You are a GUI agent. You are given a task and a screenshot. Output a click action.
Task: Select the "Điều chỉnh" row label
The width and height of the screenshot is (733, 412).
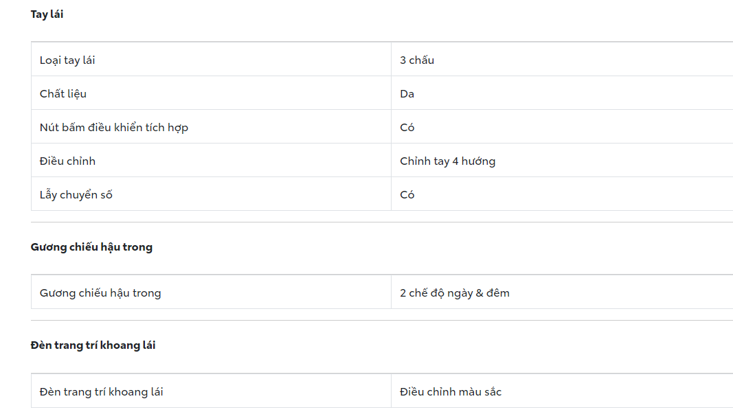pos(67,161)
